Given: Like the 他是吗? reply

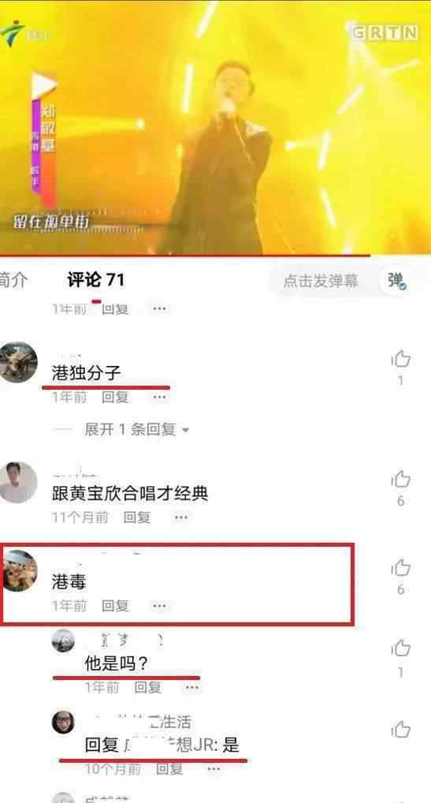Looking at the screenshot, I should pyautogui.click(x=401, y=648).
